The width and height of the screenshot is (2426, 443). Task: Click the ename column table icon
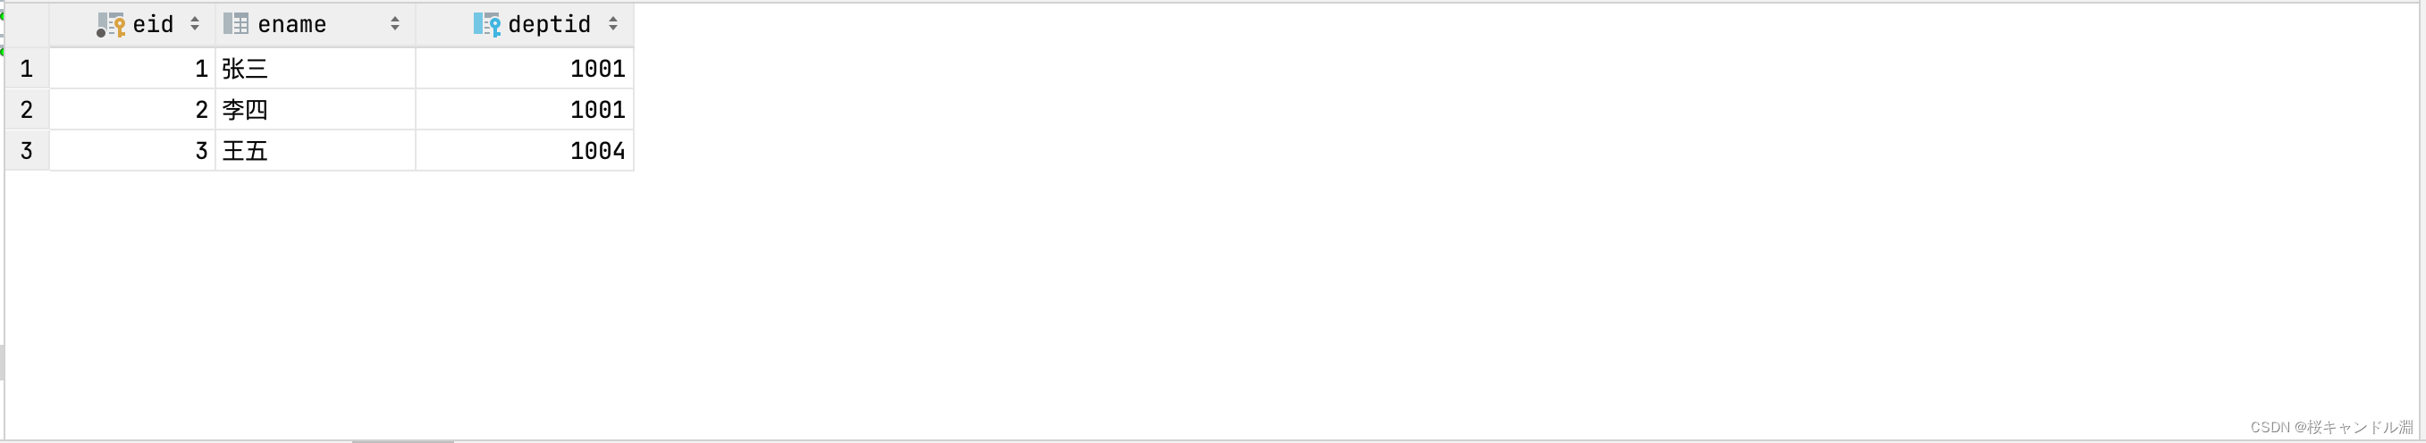tap(235, 23)
